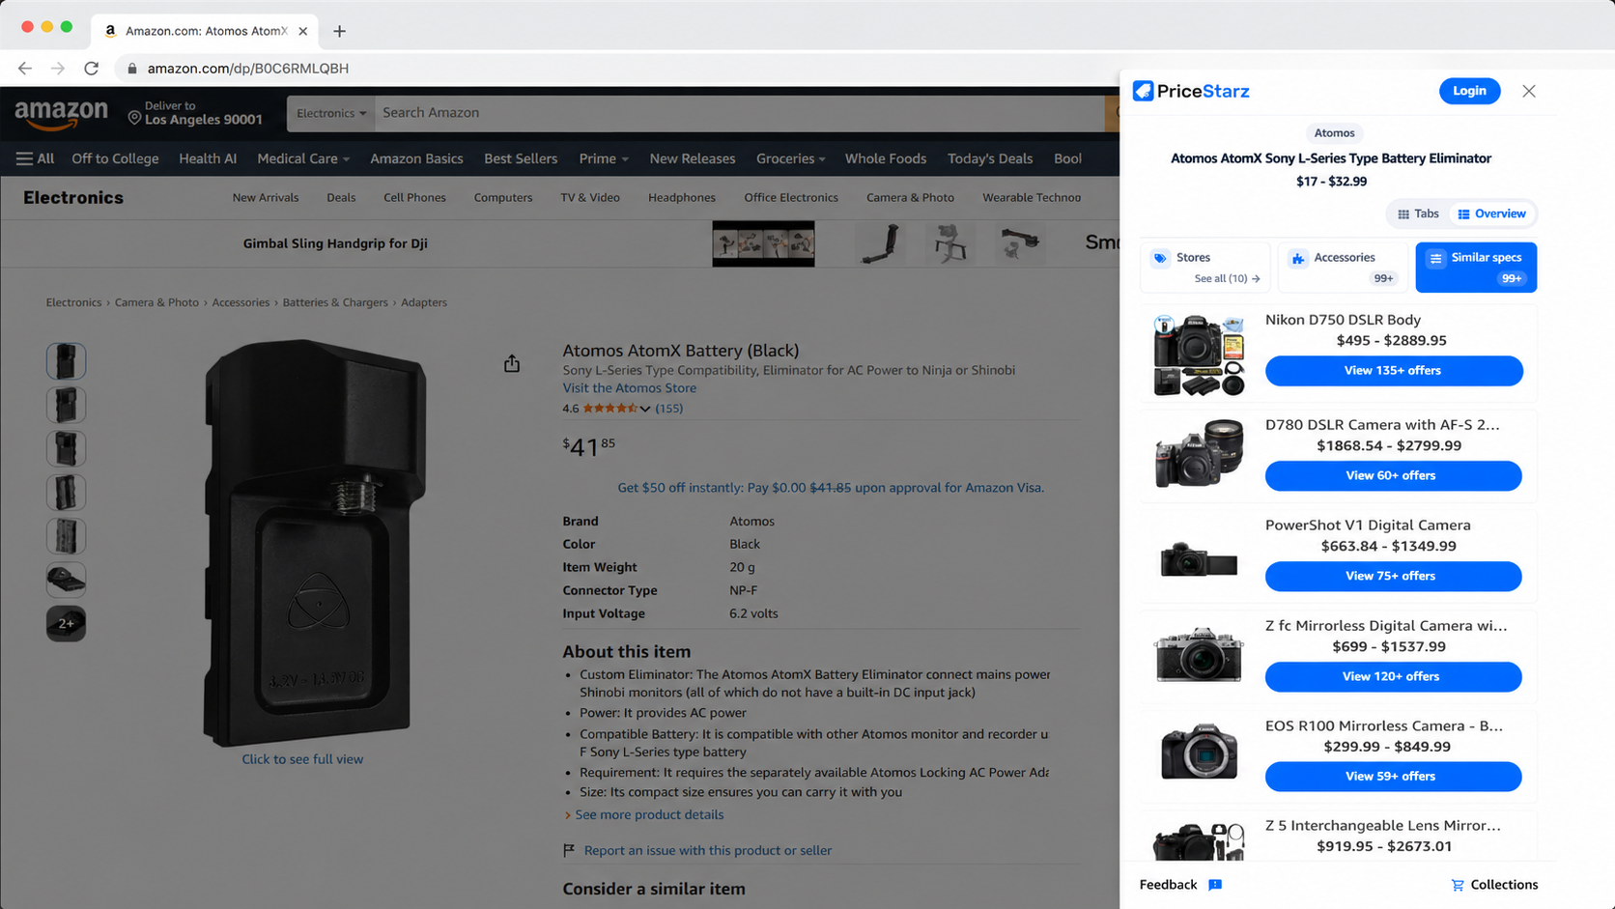Open the Electronics search category dropdown
This screenshot has width=1615, height=909.
[x=331, y=113]
